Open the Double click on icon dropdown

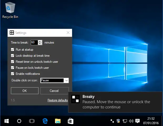(x=54, y=80)
